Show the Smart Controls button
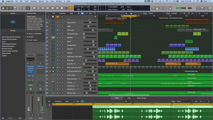Viewport: 213px width, 120px height. (x=20, y=8)
